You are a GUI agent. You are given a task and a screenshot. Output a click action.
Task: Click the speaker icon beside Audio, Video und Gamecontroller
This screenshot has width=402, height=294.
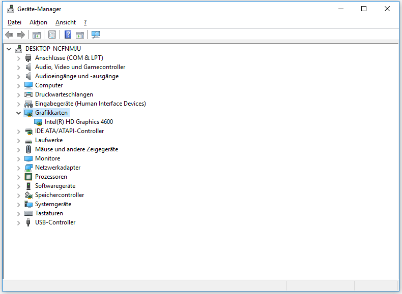pos(28,67)
